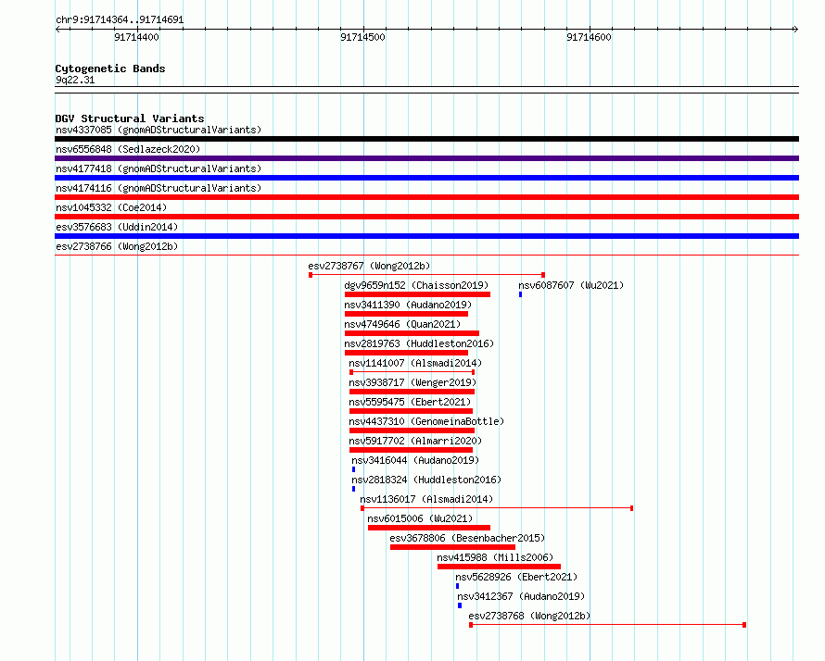Click the chr9:91714364..91714691 position text
Viewport: 825px width, 661px height.
click(120, 19)
